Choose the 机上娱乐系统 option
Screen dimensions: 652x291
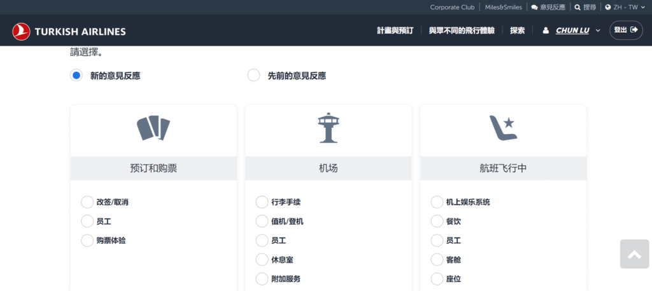pos(437,202)
